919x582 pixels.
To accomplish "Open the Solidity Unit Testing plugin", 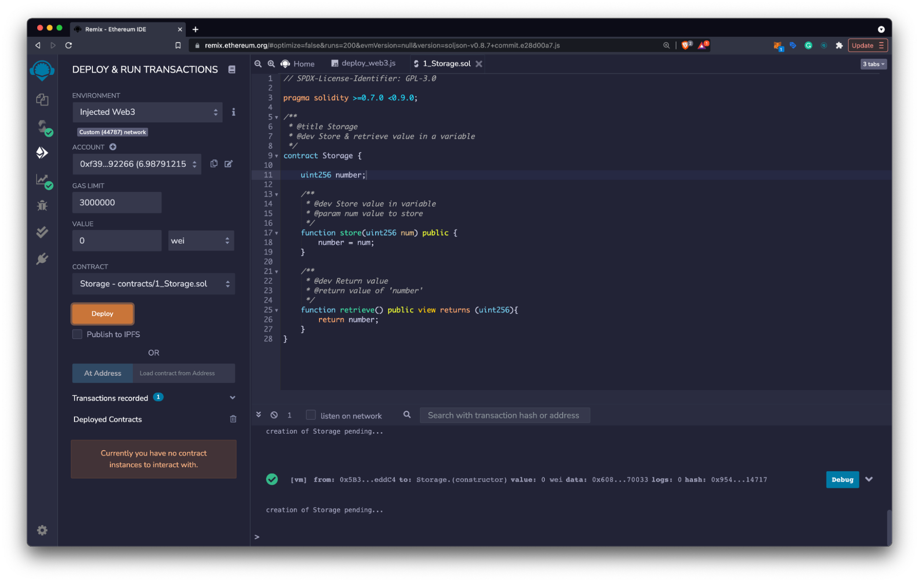I will [x=42, y=232].
